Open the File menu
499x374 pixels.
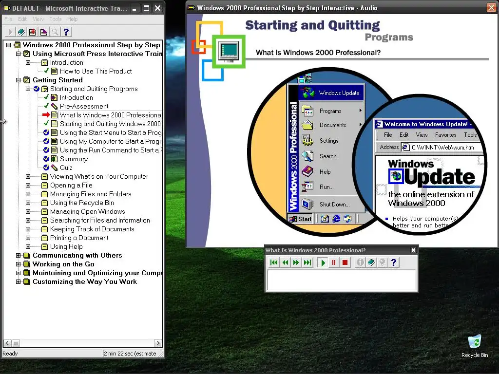tap(8, 19)
